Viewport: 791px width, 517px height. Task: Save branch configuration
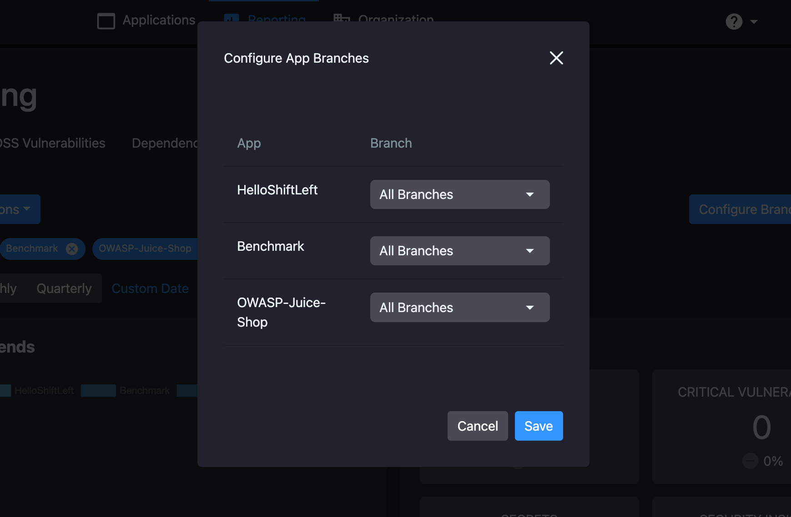[539, 426]
